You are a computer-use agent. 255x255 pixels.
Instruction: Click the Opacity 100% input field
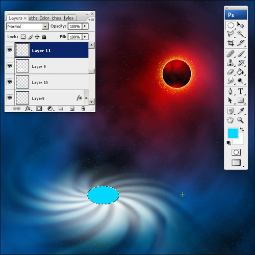[75, 27]
